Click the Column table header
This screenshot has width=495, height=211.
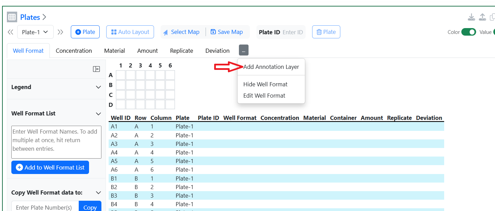pos(161,118)
